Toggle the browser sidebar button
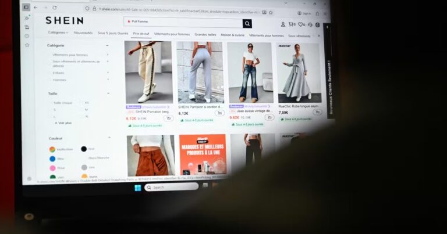Viewport: 447px width, 234px height. tap(26, 7)
